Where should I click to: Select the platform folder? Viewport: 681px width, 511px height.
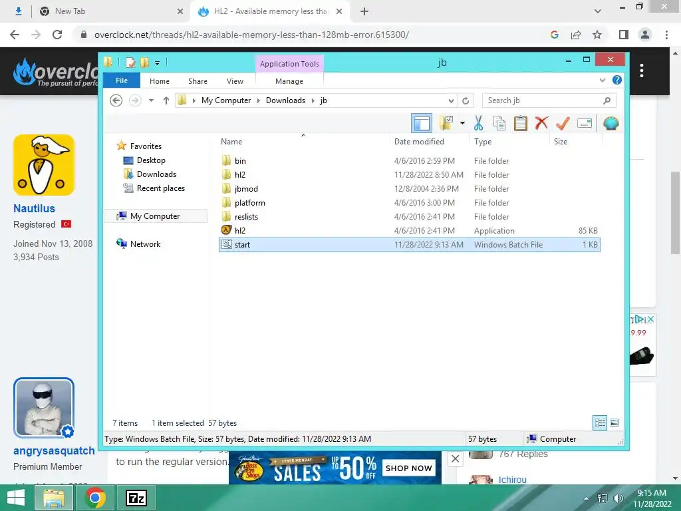[250, 203]
